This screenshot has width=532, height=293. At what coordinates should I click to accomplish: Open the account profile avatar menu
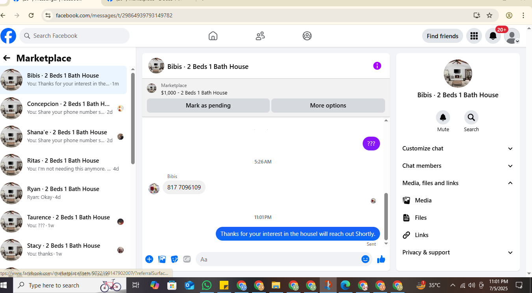(x=512, y=36)
